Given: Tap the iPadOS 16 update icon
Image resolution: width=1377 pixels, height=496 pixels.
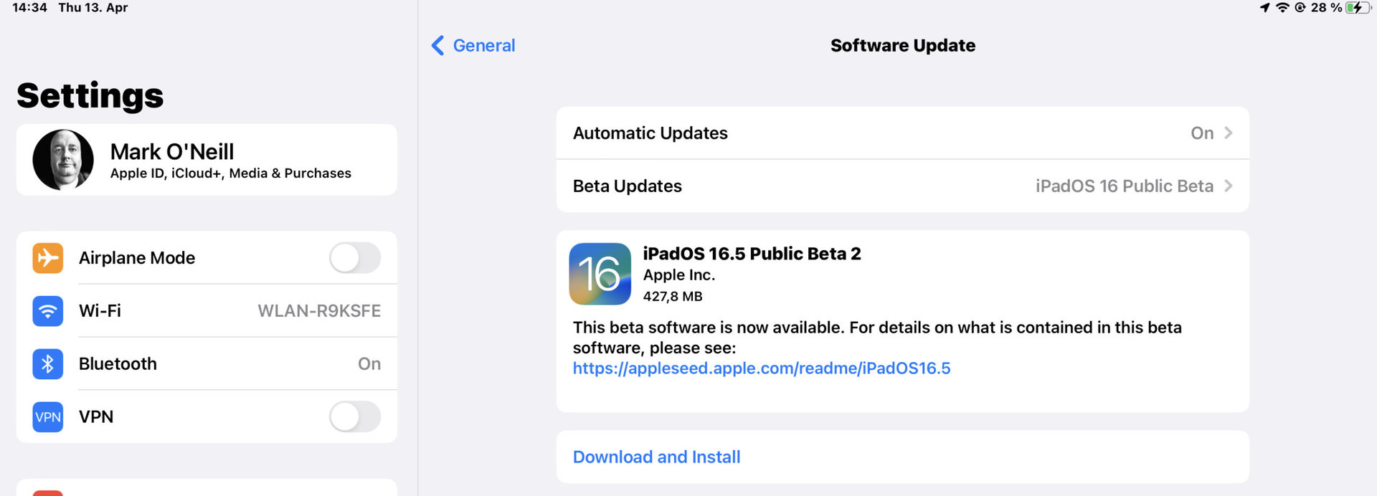Looking at the screenshot, I should click(x=600, y=274).
